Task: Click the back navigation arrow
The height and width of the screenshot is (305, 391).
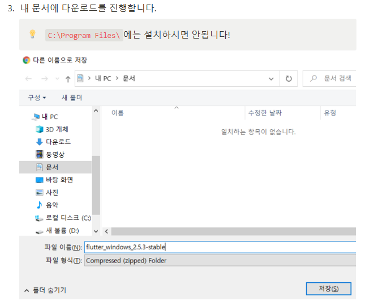Action: pos(28,79)
